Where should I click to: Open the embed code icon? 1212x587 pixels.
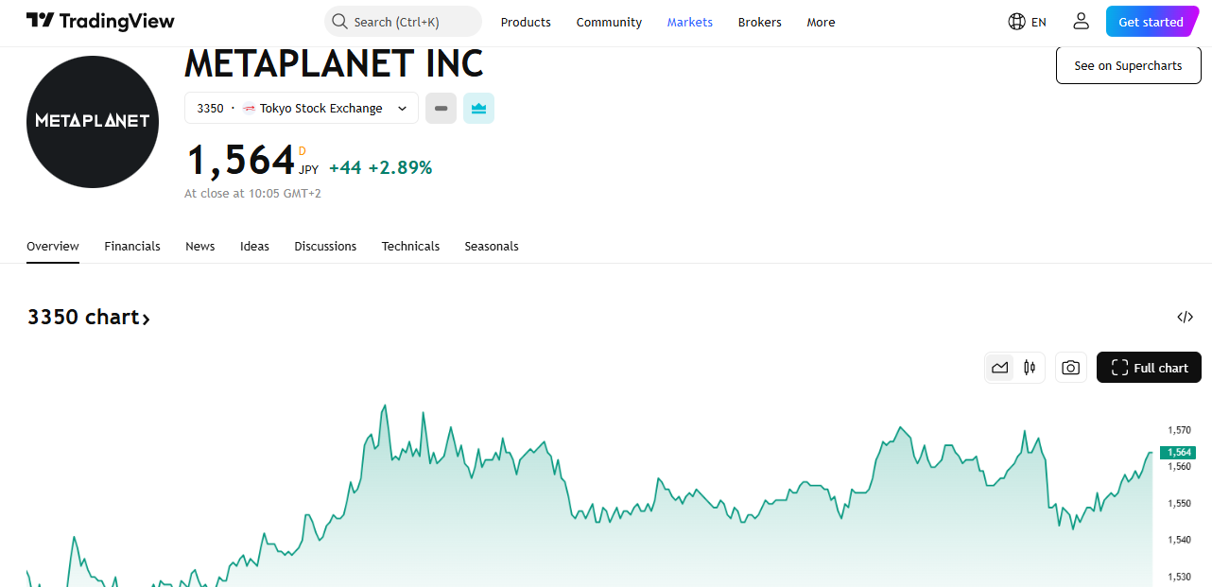point(1185,317)
